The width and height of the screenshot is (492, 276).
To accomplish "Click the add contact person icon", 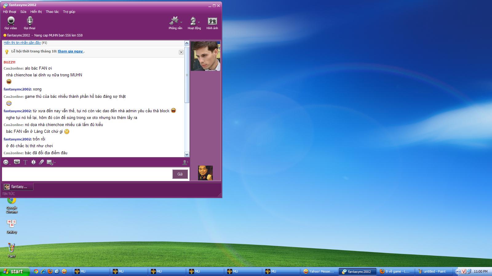I will click(x=185, y=162).
